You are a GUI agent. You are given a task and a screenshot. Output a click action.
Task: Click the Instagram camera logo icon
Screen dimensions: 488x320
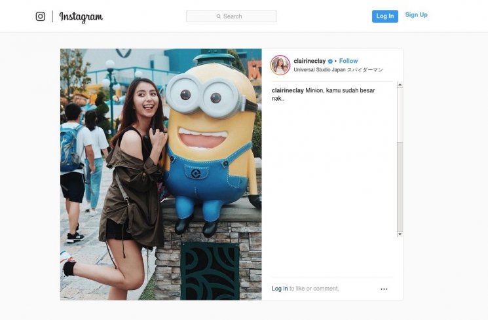tap(41, 16)
